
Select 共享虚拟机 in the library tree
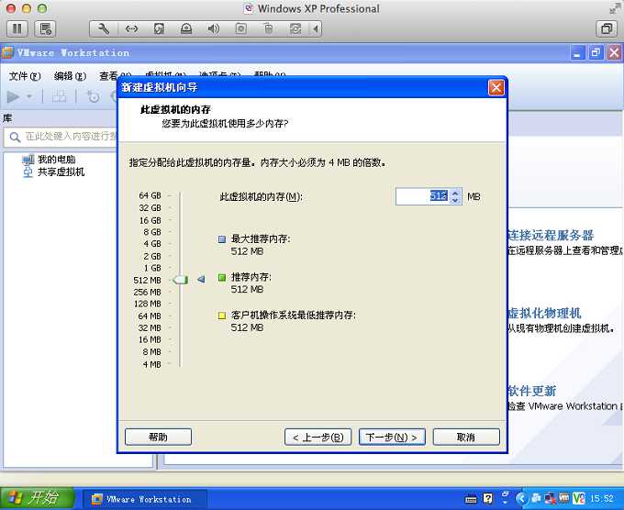coord(53,172)
